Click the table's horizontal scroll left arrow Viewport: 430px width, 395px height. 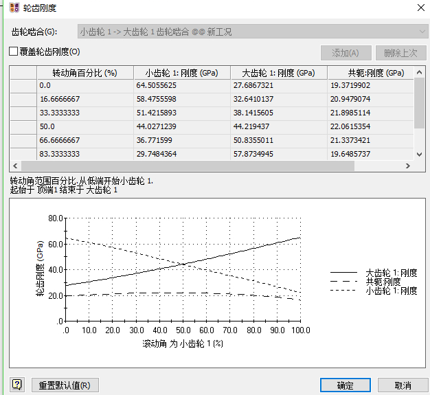pyautogui.click(x=15, y=166)
